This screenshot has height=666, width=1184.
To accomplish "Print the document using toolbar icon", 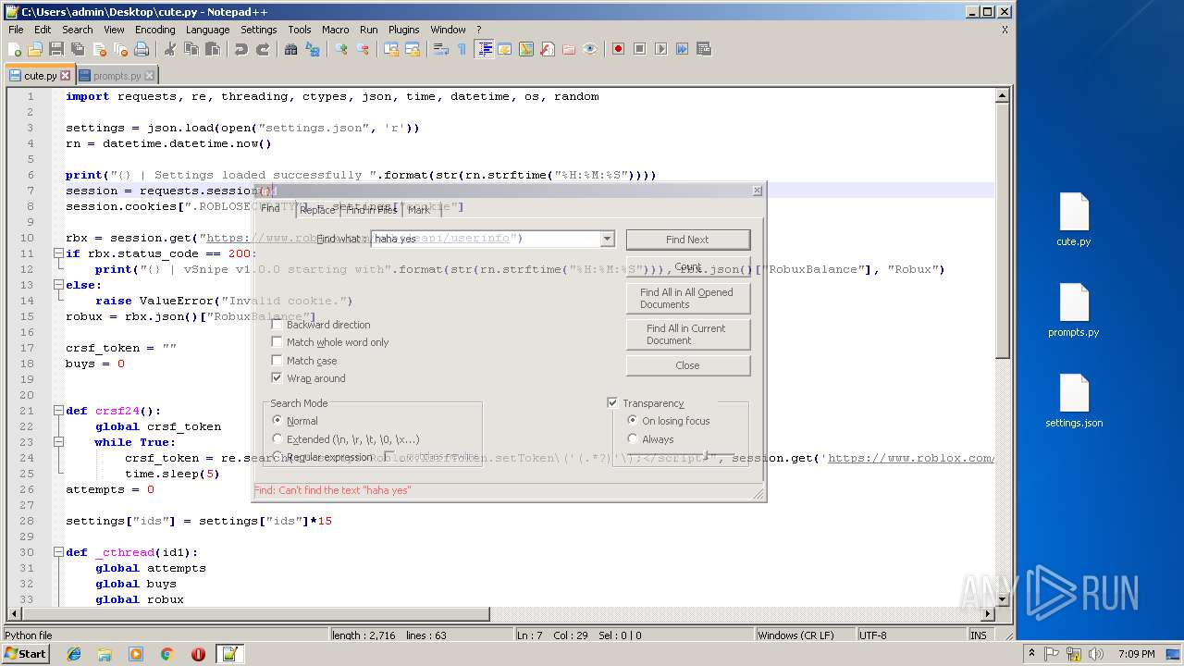I will tap(142, 49).
